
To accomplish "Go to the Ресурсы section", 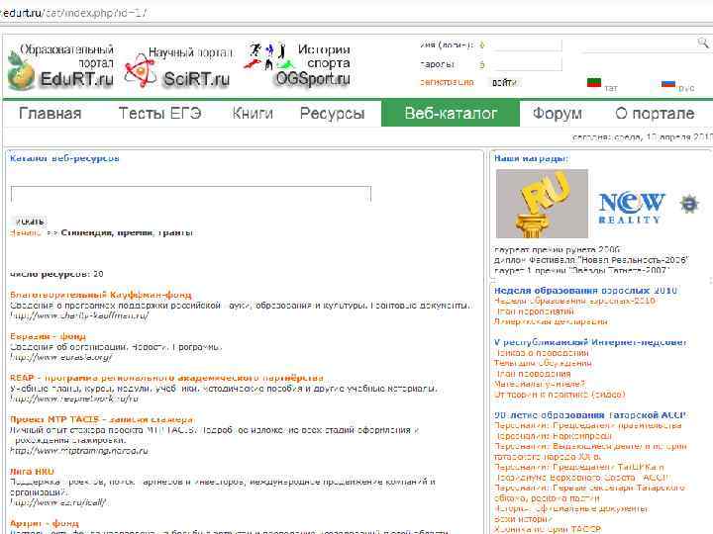I will click(332, 113).
